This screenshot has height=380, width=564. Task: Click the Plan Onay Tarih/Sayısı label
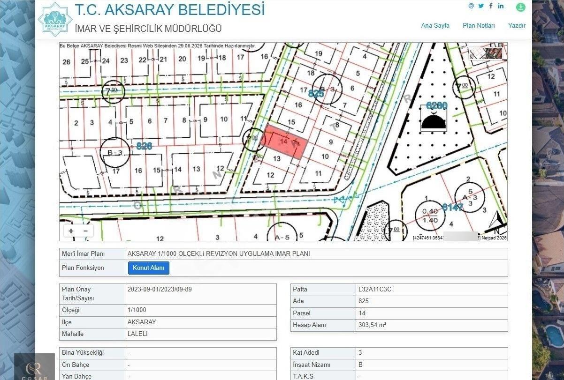78,294
